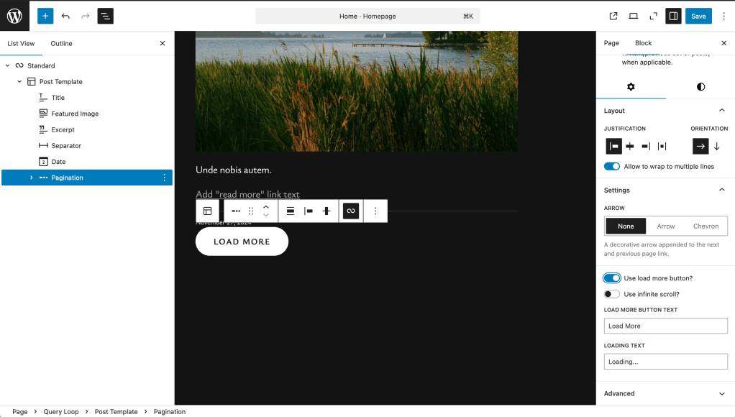Click the Save button
This screenshot has height=417, width=735.
click(x=698, y=16)
